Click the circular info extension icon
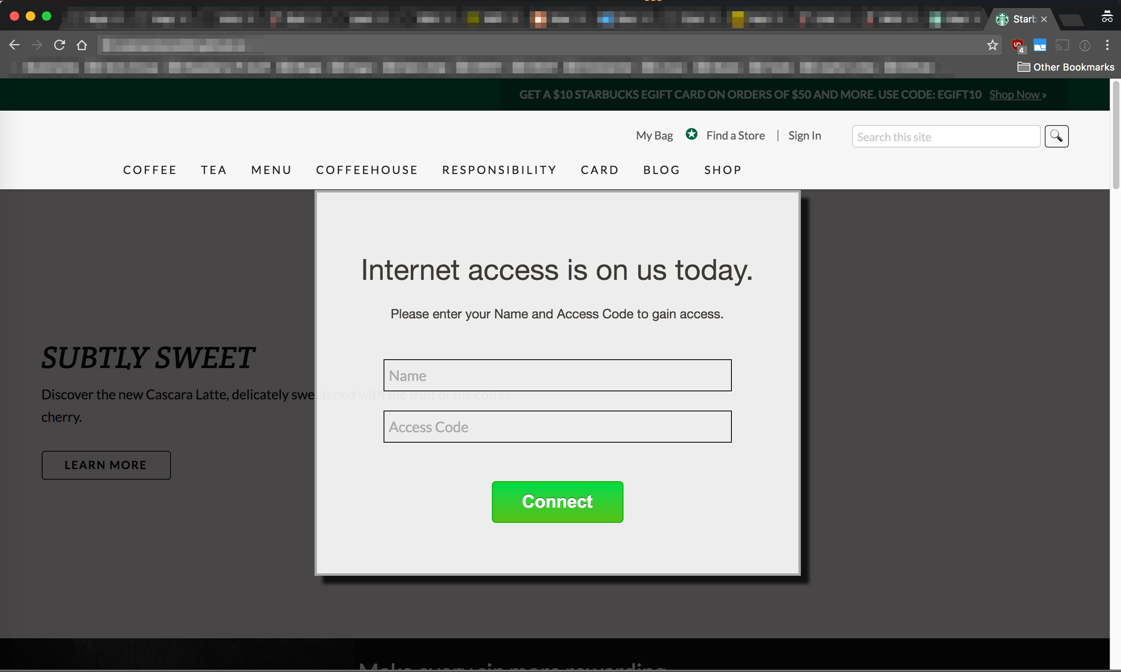 (1084, 45)
